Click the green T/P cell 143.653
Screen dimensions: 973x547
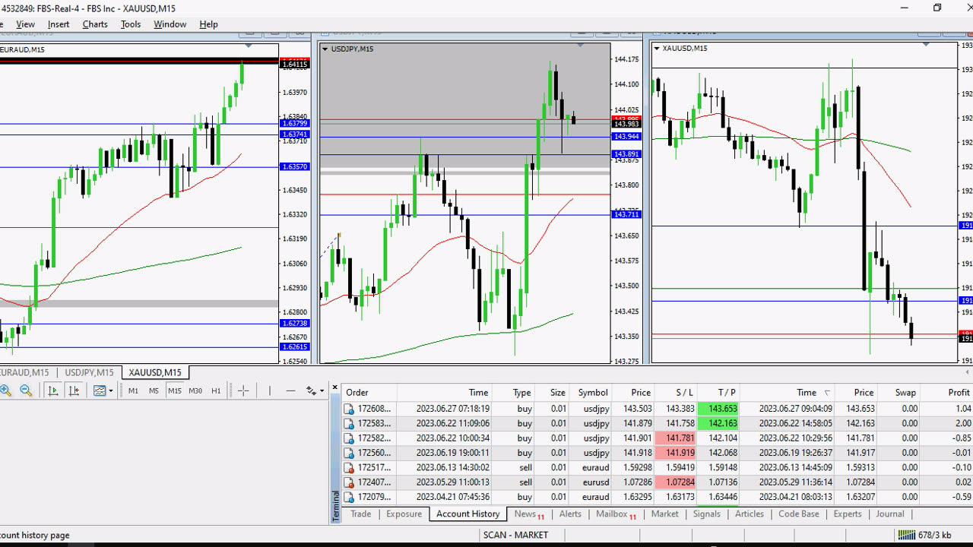tap(718, 409)
